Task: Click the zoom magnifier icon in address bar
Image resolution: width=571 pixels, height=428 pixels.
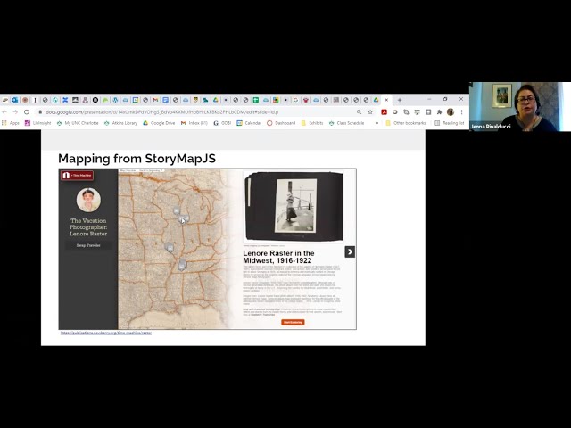Action: (x=359, y=112)
